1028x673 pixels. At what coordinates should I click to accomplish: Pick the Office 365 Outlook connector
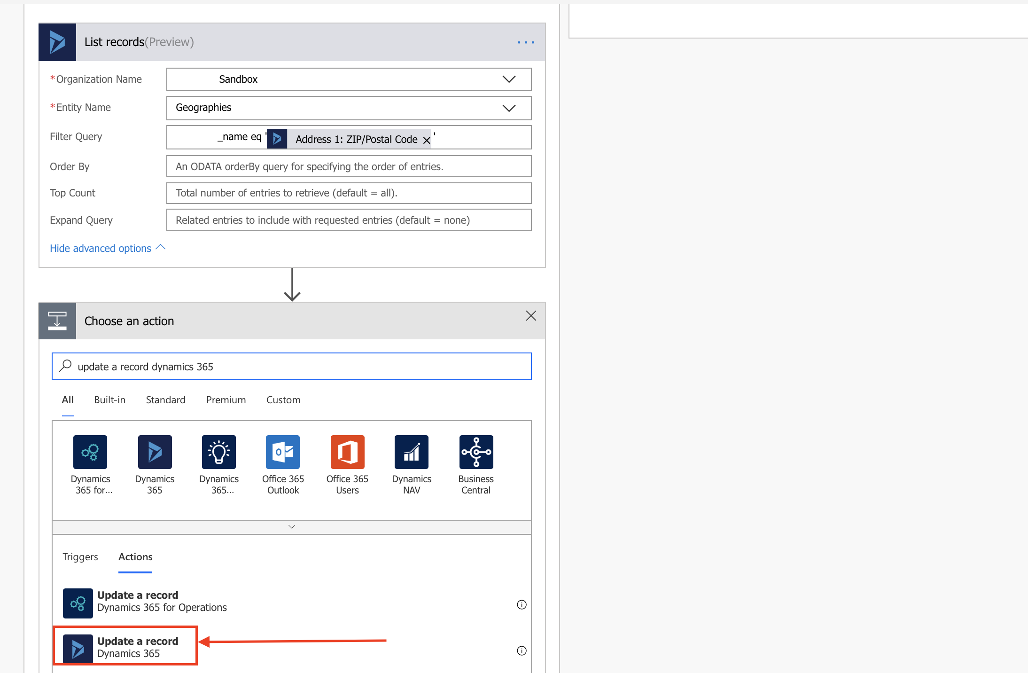point(283,452)
